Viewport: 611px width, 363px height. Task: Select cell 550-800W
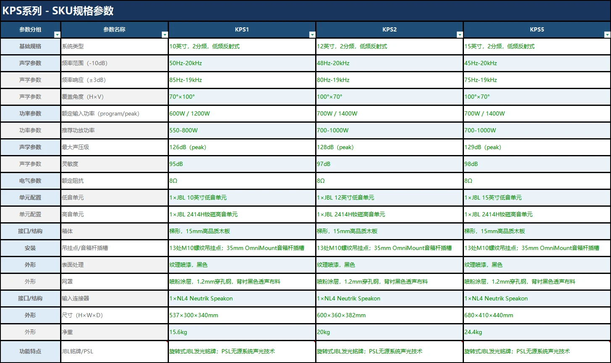[x=242, y=131]
